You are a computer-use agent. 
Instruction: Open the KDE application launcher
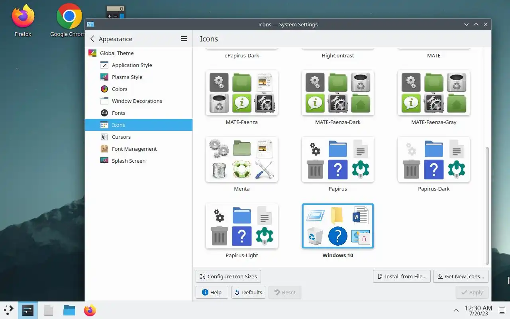[x=9, y=310]
